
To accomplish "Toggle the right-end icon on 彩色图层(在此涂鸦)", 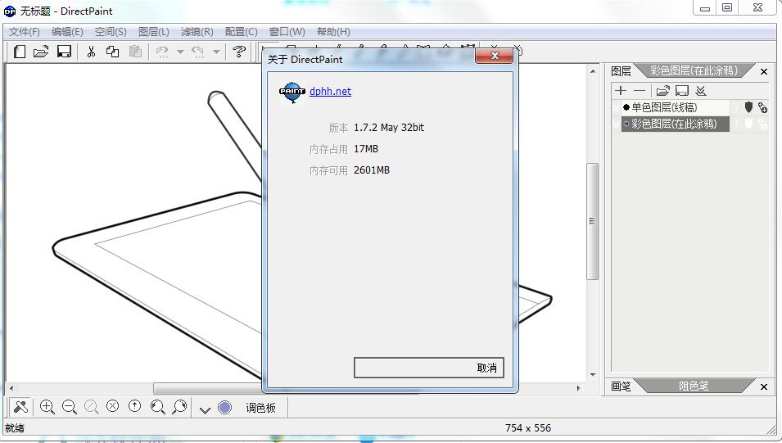I will [x=762, y=124].
